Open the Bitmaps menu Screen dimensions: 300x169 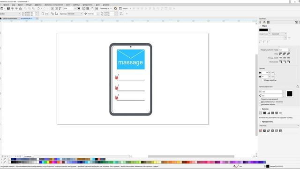pyautogui.click(x=53, y=5)
